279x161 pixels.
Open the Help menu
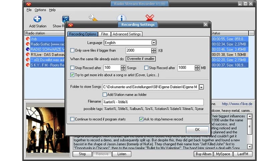(52, 10)
